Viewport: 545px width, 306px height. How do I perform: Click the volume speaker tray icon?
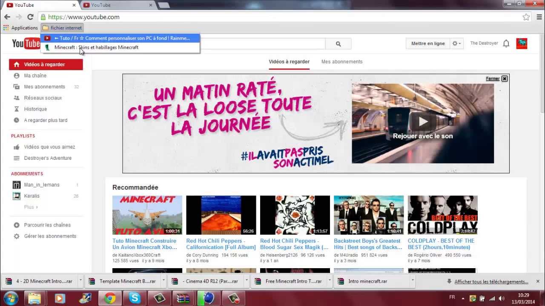(502, 298)
